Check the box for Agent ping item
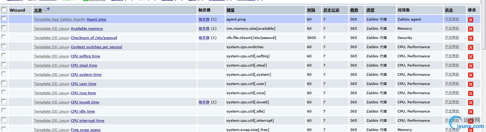This screenshot has height=132, width=486. tap(4, 18)
